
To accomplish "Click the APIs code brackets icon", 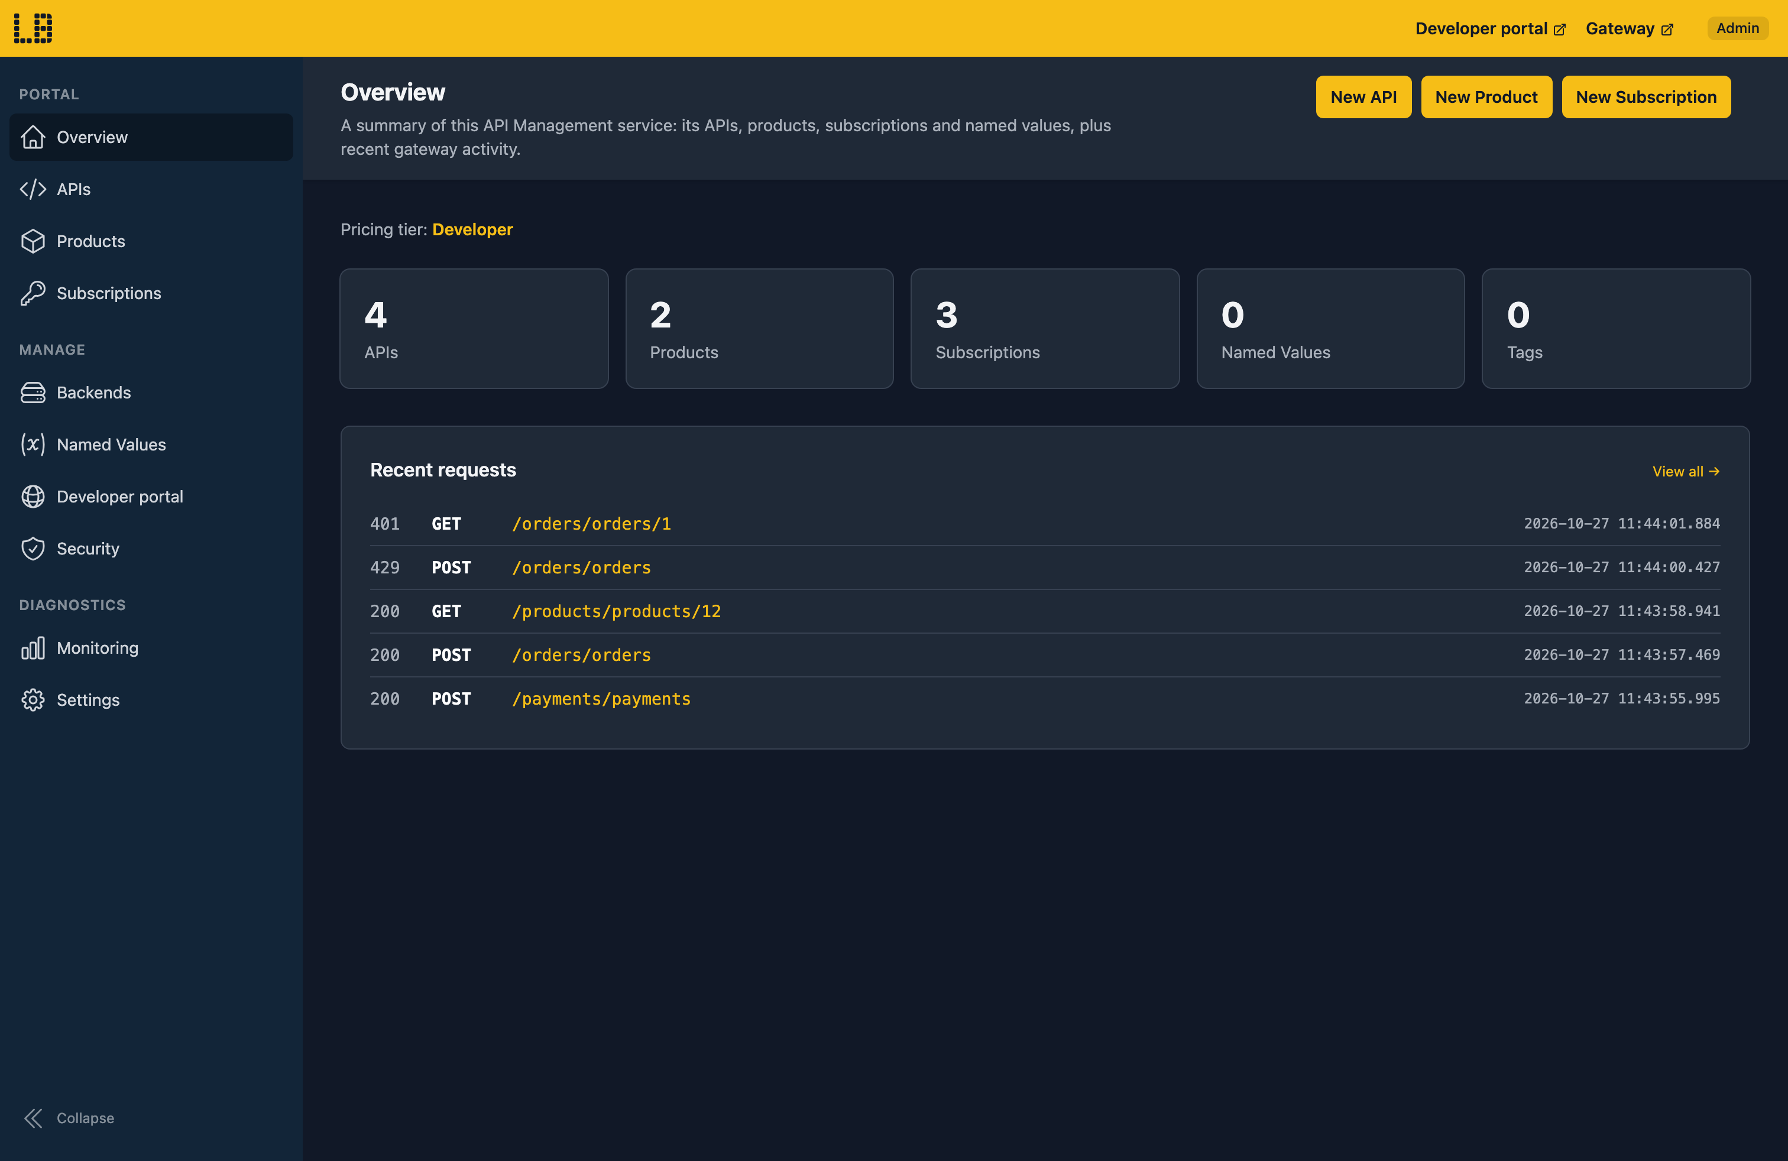I will pyautogui.click(x=33, y=189).
